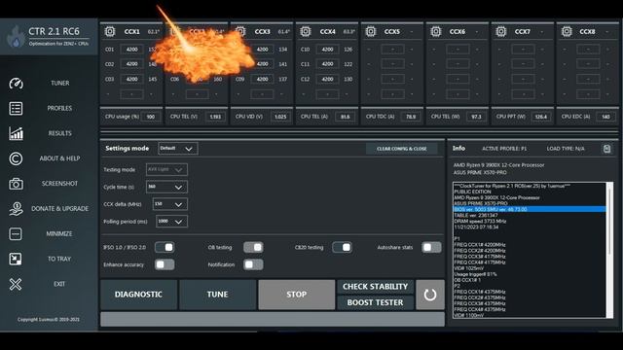Click the CCX5 chip icon
Screen dimensions: 623x350
coord(371,31)
